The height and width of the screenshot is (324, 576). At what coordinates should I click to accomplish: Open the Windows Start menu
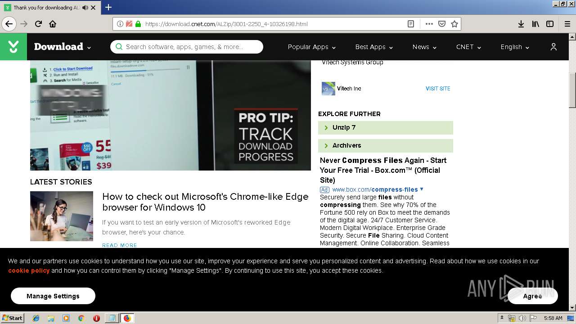(13, 318)
